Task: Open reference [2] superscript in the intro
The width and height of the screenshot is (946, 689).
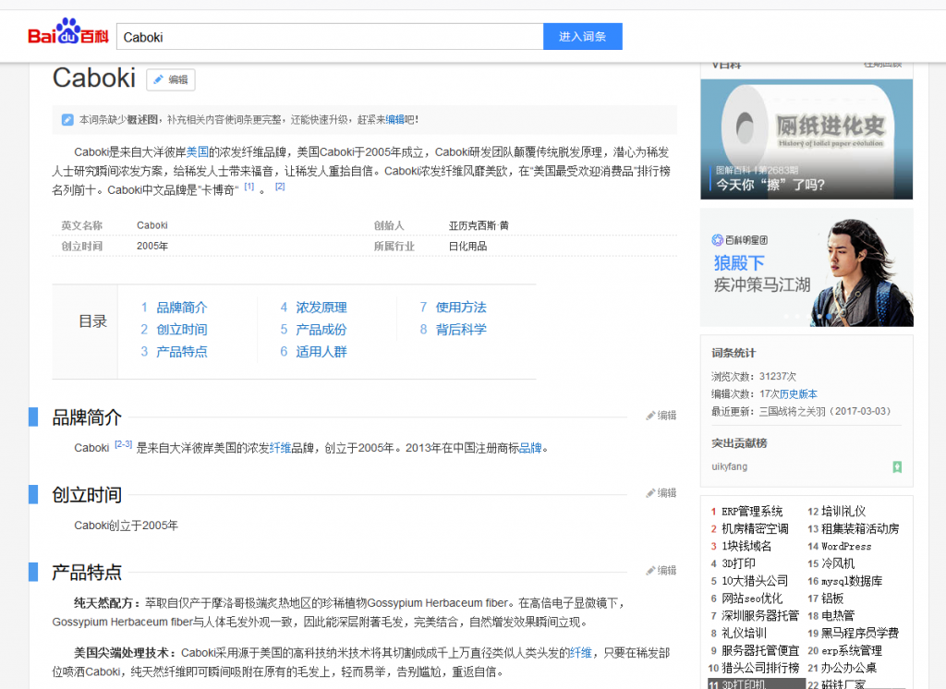Action: [x=280, y=187]
